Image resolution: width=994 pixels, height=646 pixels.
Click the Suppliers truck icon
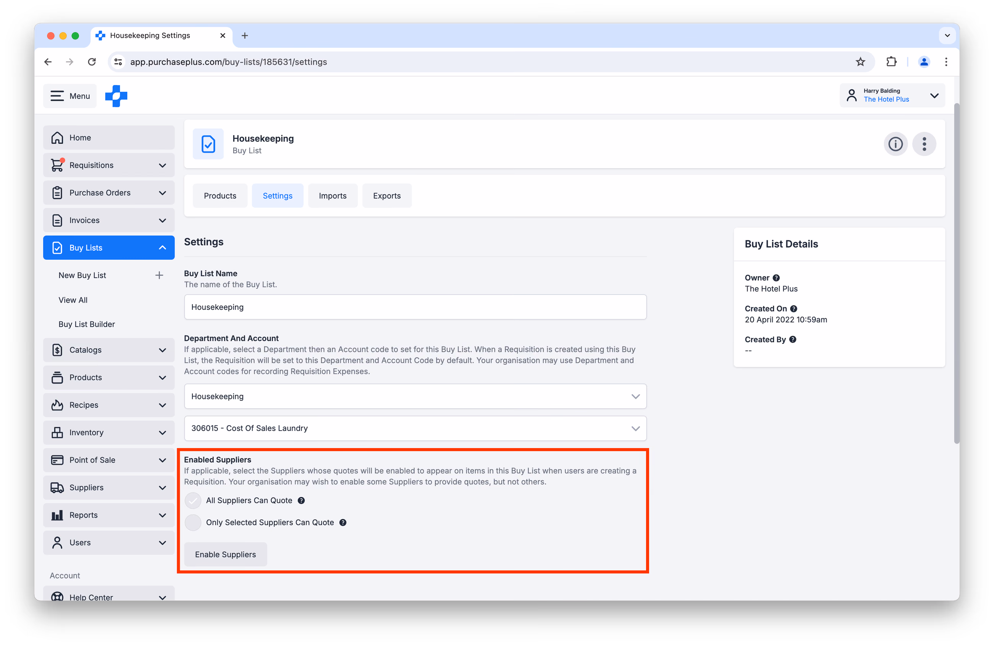(x=57, y=487)
